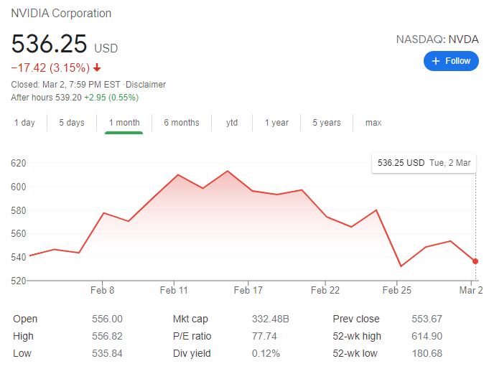Click the Feb 11 axis label
489x374 pixels.
174,290
